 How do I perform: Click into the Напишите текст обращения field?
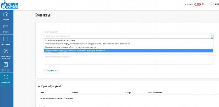pos(128,59)
